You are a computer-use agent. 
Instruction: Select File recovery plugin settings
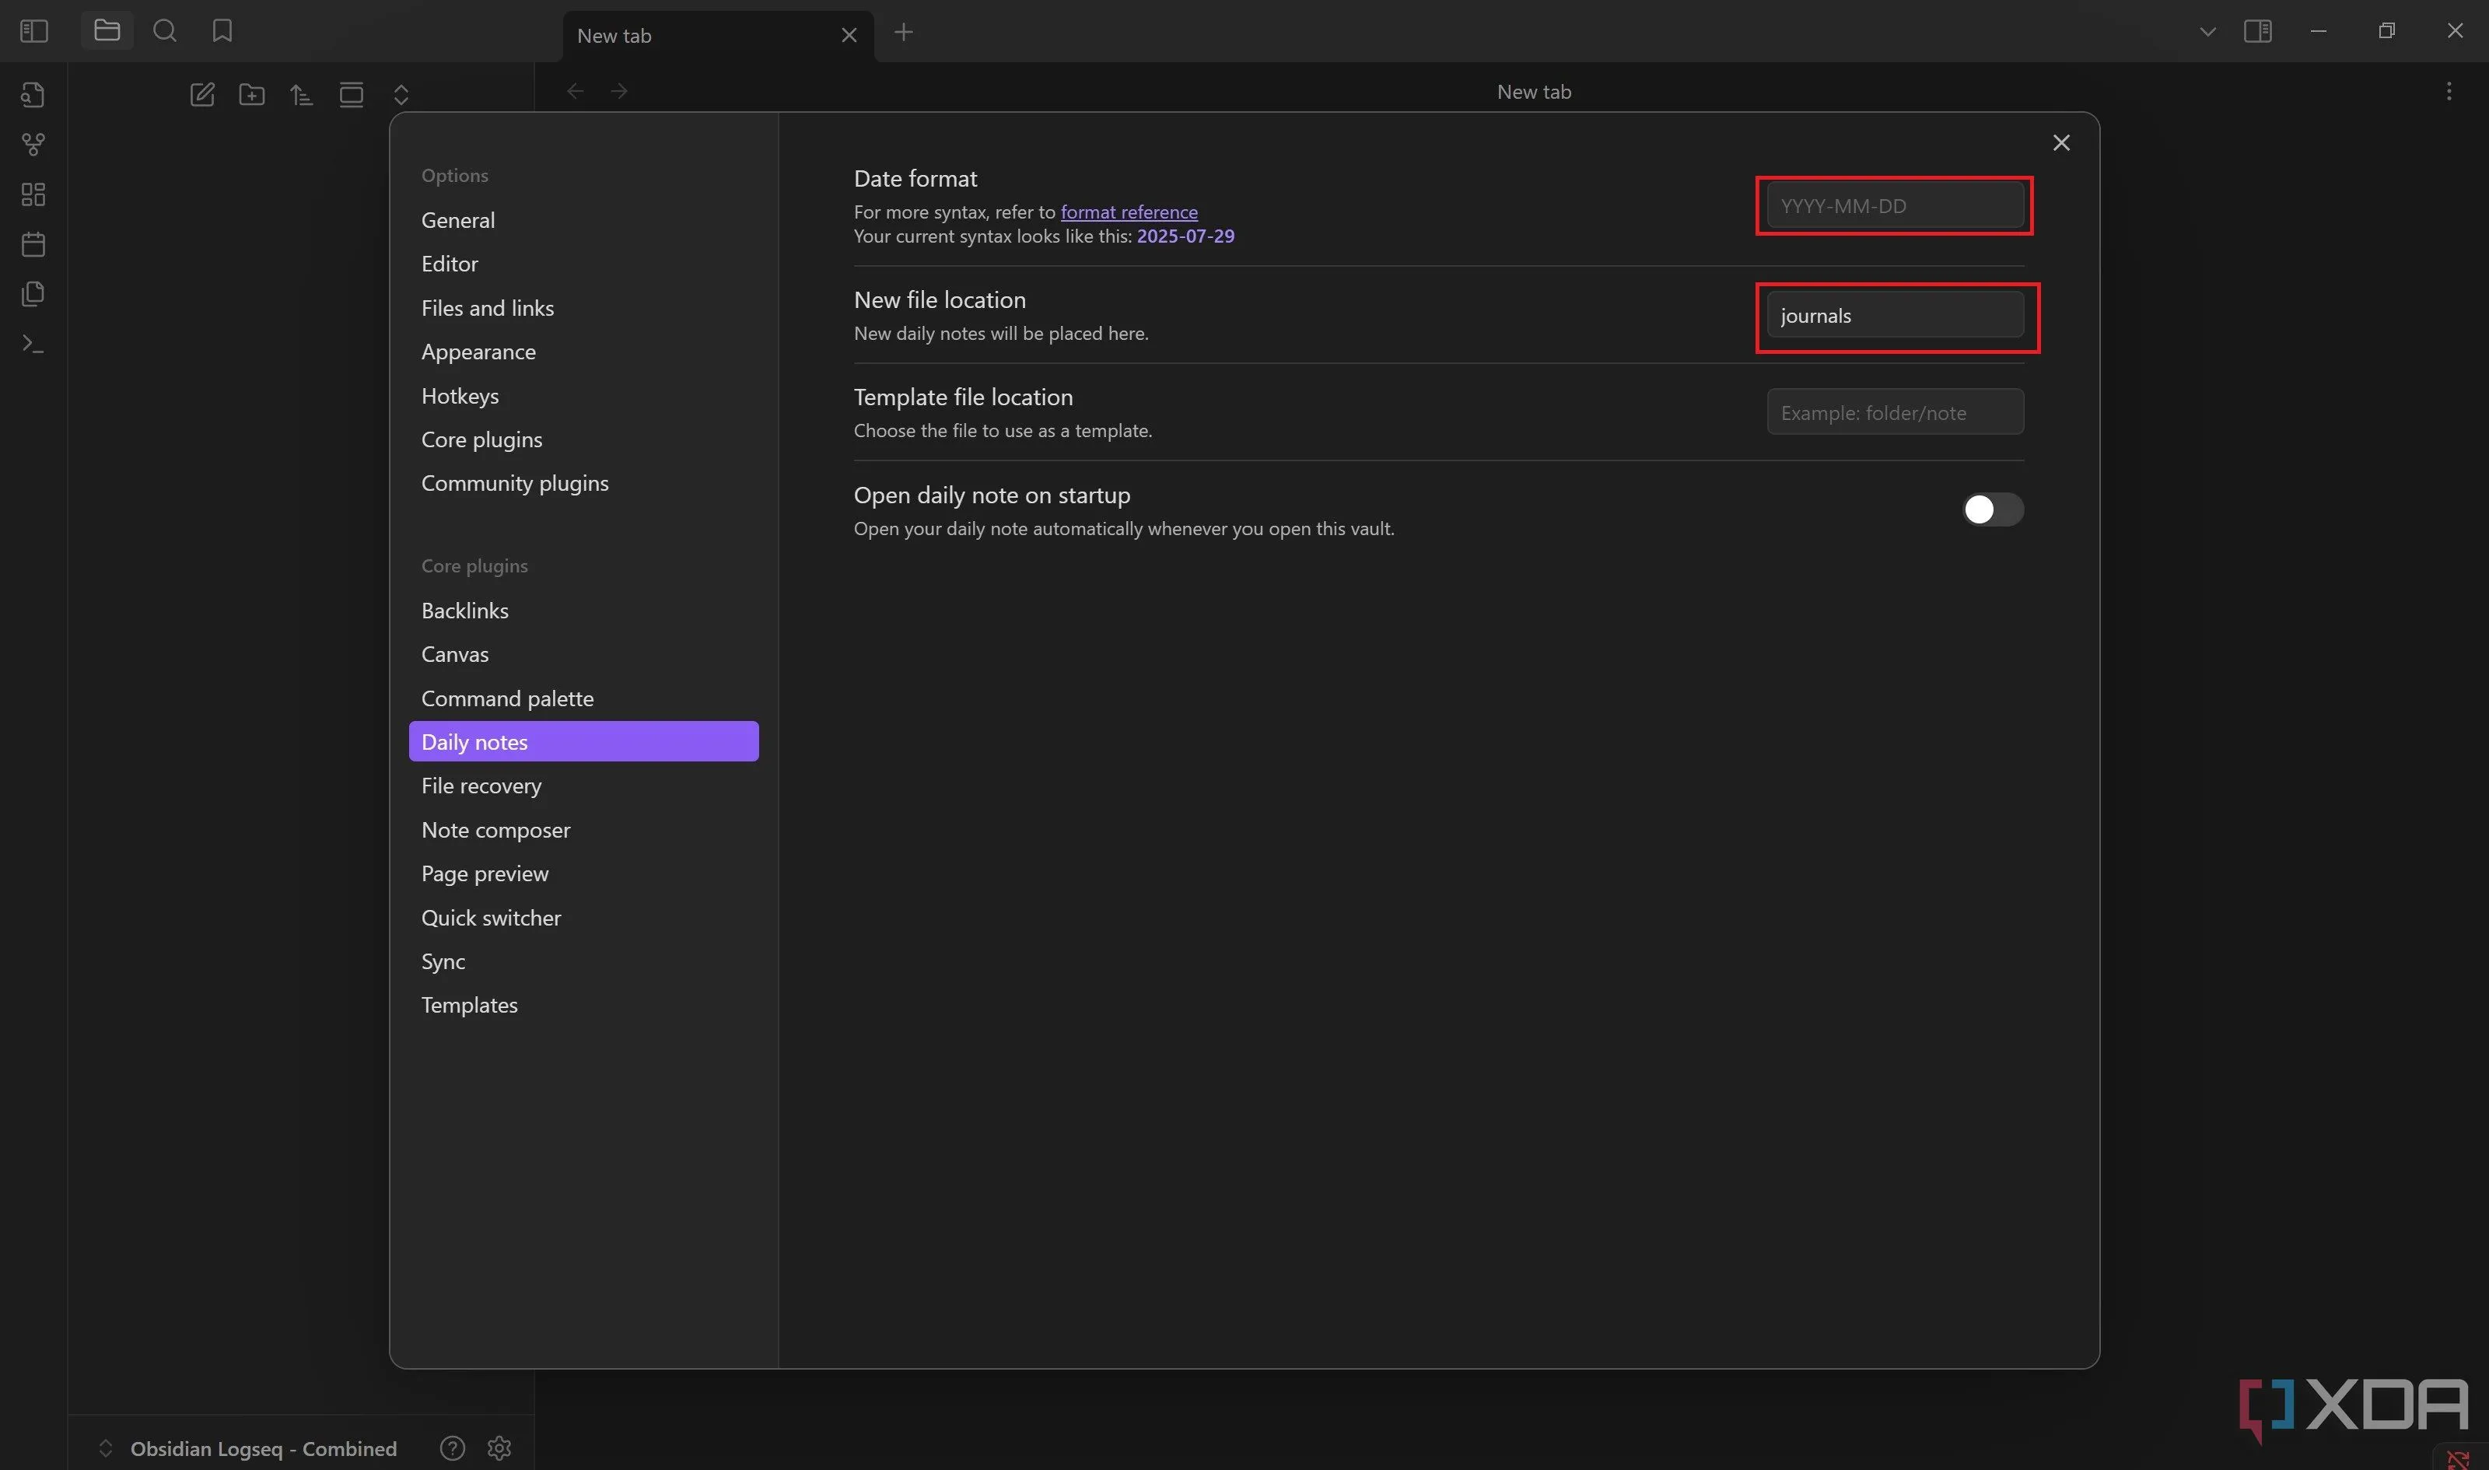(x=583, y=786)
